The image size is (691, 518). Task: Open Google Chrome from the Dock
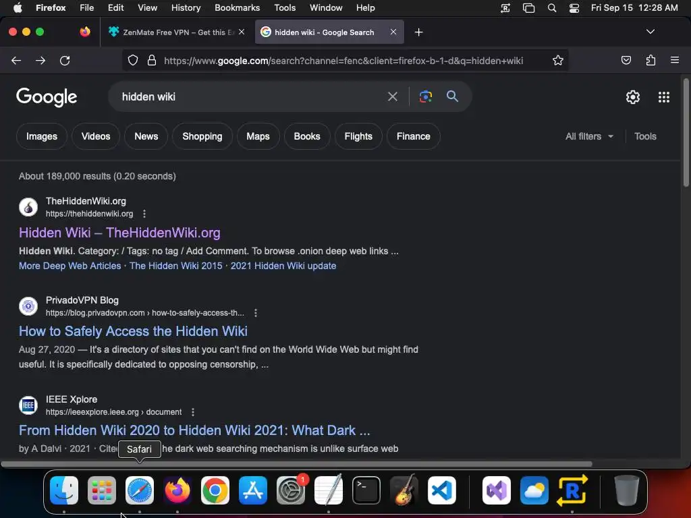tap(215, 490)
